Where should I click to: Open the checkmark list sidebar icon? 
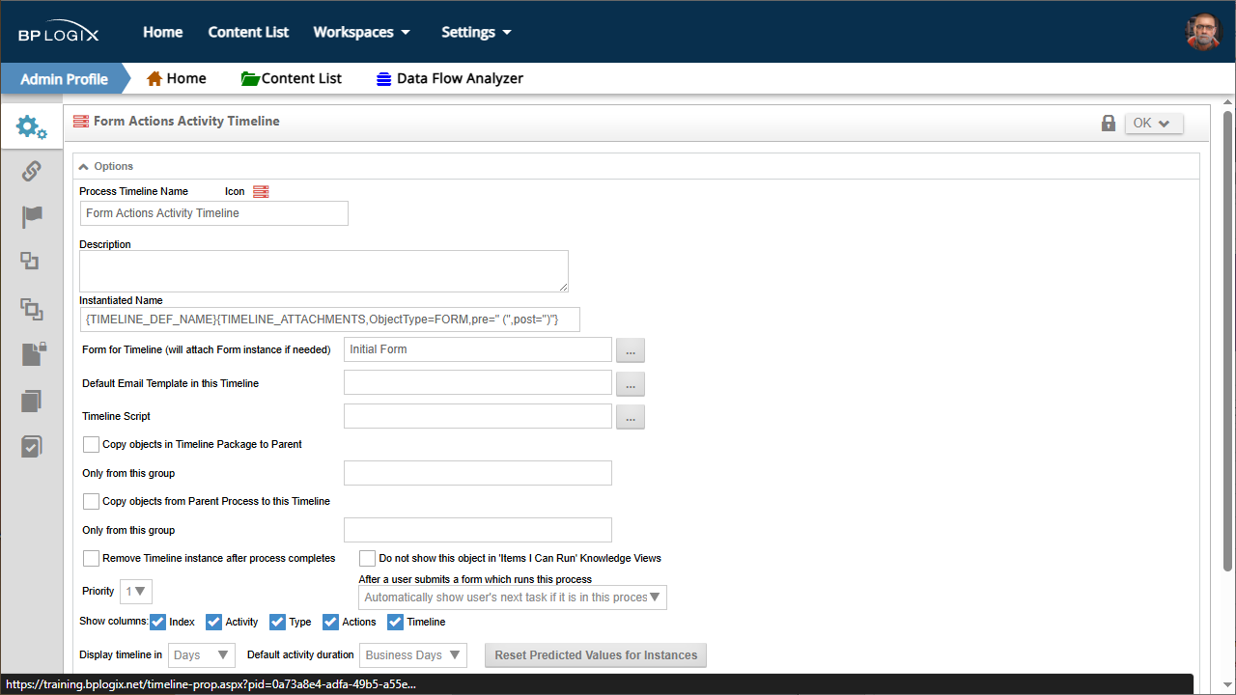32,446
